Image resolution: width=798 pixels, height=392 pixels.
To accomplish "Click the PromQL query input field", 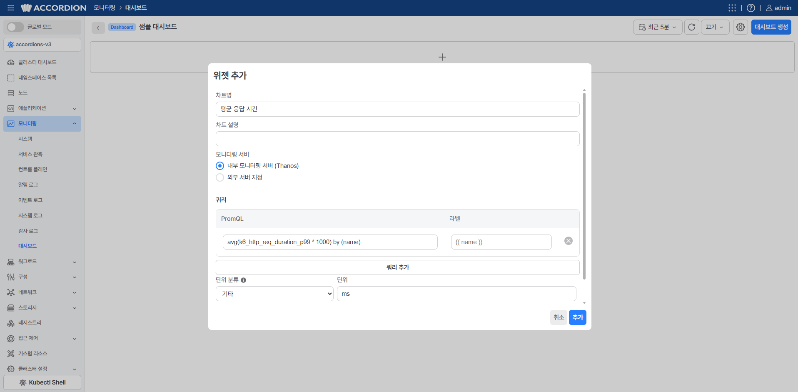I will click(330, 242).
